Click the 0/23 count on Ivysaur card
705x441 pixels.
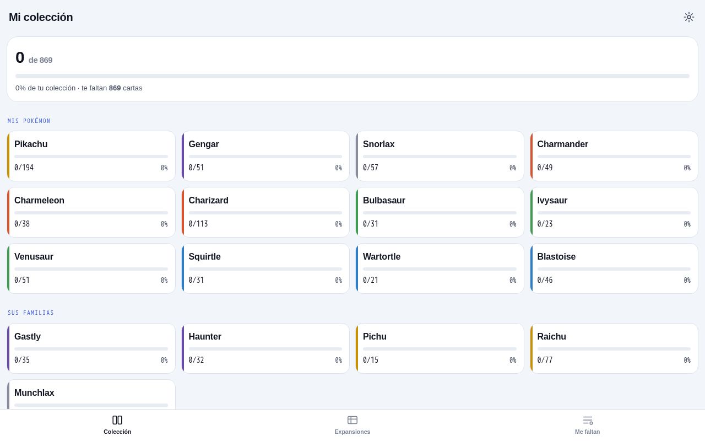[x=545, y=224]
